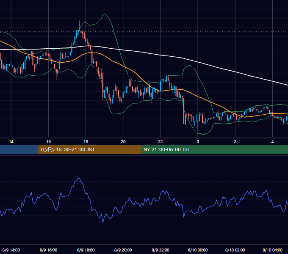Click the '8/10 04:00' date label
Screen dimensions: 288x254
[x=272, y=250]
